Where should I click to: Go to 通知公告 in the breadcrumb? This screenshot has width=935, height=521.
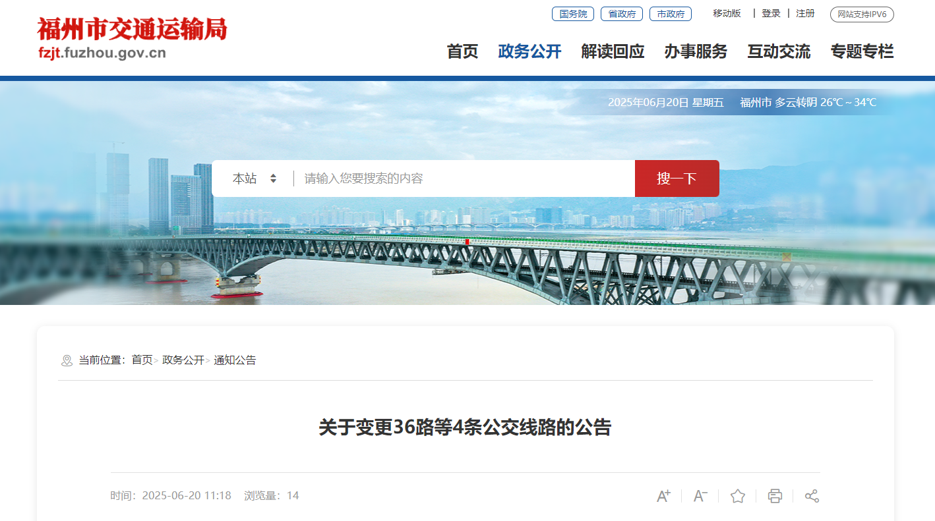235,360
